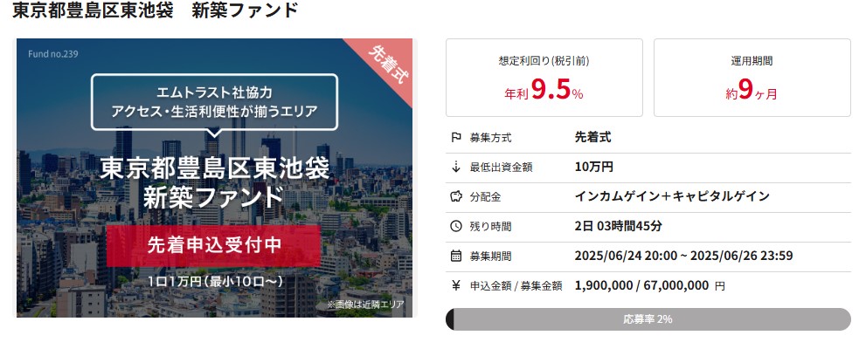The image size is (866, 349).
Task: Click the flag icon beside 募集方式
Action: tap(455, 138)
